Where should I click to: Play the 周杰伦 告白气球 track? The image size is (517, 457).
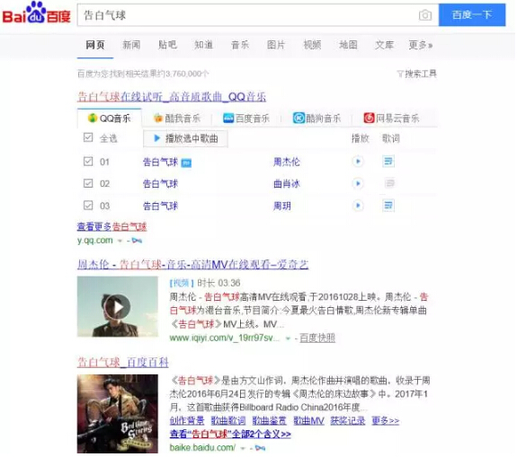pos(358,162)
